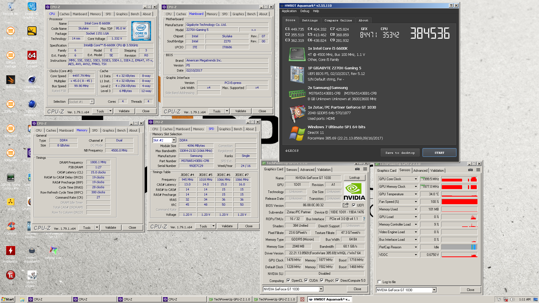Open hamburger menu in GPU-Z Sensors window
Viewport: 539px width, 303px height.
pos(478,170)
